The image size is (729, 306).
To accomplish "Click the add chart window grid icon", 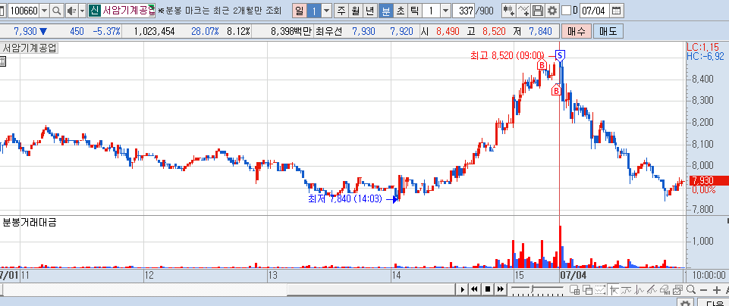I will coord(574,290).
